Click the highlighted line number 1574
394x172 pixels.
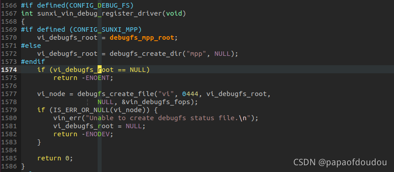(x=9, y=70)
